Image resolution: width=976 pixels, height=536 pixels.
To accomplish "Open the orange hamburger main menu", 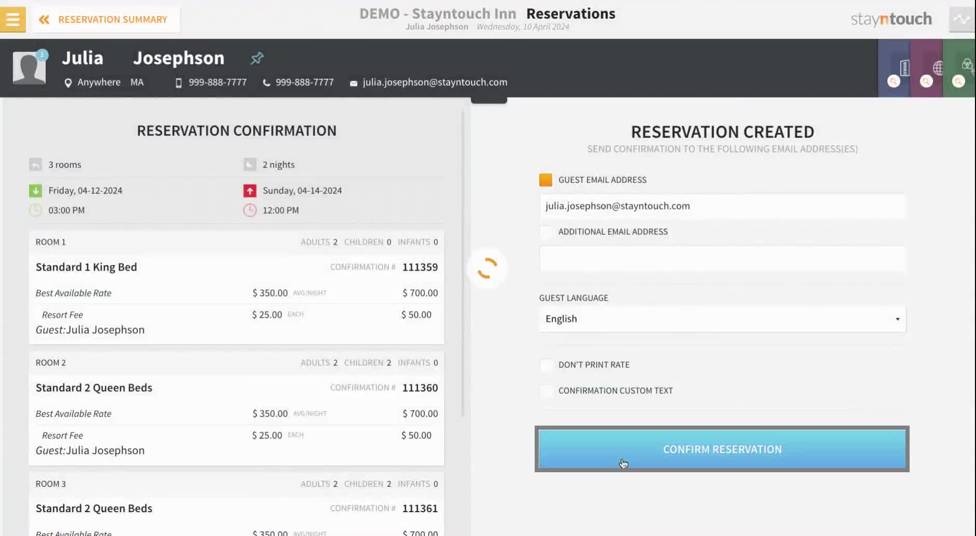I will 12,19.
